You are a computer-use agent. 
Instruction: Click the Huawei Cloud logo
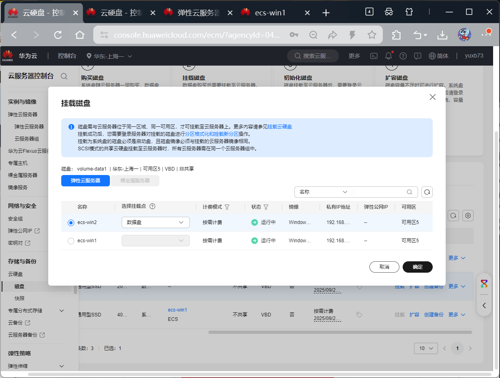tap(7, 56)
